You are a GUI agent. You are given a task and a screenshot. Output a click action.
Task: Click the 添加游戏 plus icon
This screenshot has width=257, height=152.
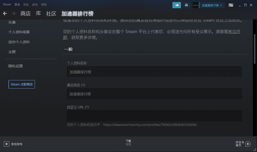(x=7, y=144)
